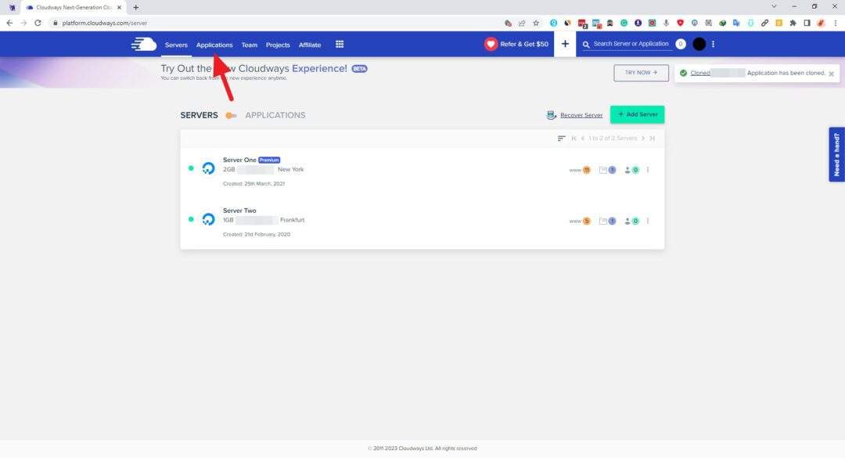Close the Cloudways browser tab
The height and width of the screenshot is (458, 845).
coord(119,8)
